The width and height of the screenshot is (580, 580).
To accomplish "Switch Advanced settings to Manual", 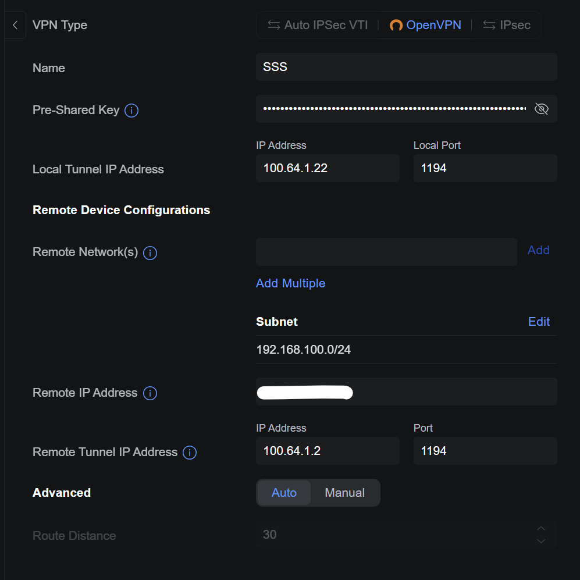I will coord(344,493).
